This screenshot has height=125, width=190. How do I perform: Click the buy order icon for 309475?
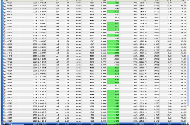4,12
